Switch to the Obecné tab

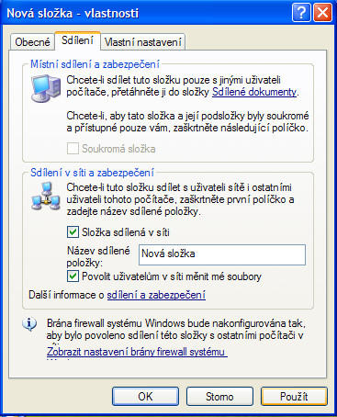coord(32,42)
